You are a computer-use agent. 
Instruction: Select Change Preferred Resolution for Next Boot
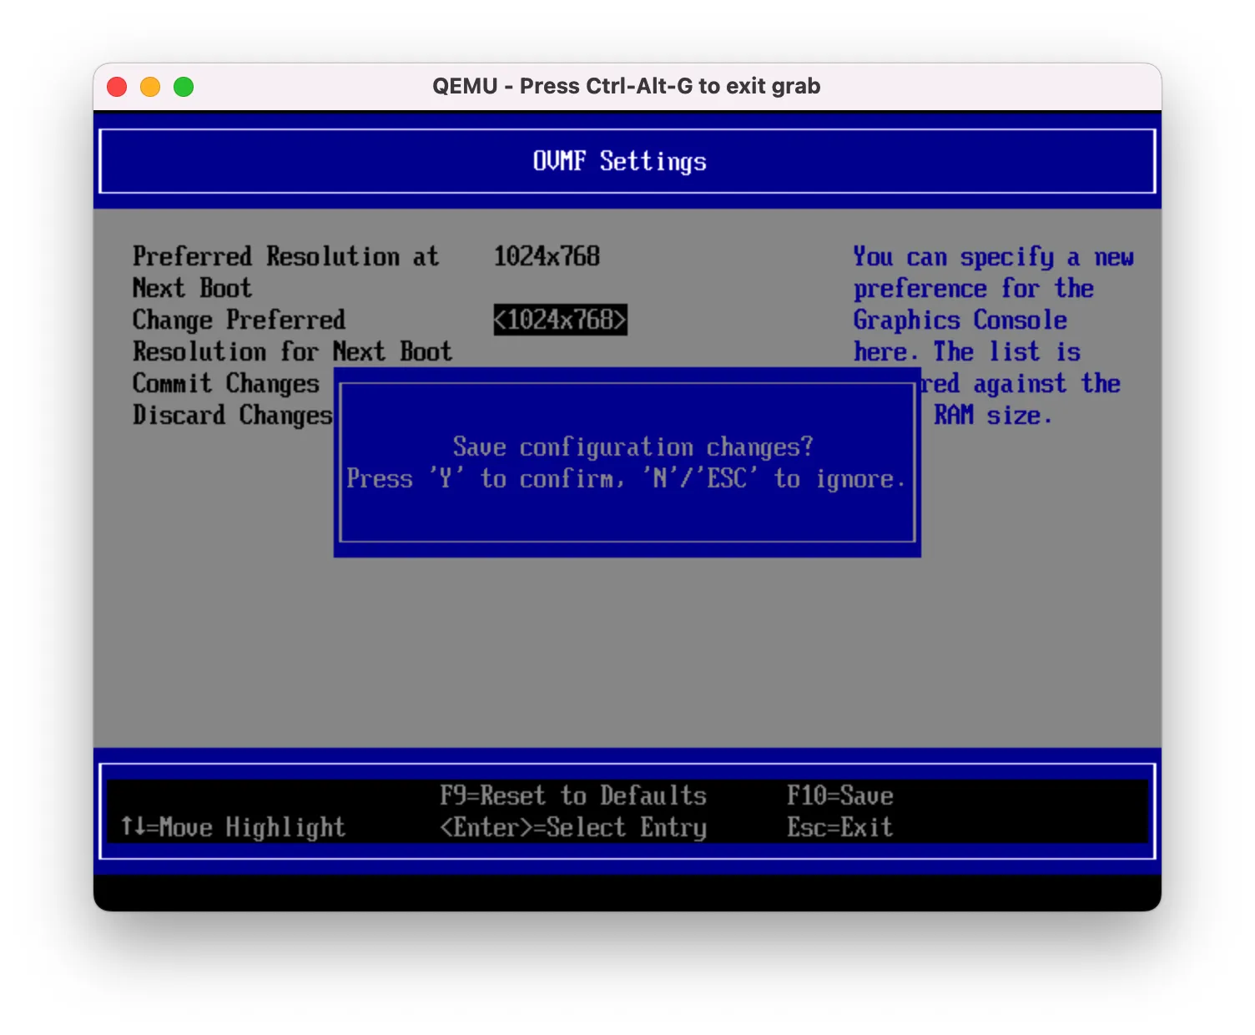coord(293,336)
